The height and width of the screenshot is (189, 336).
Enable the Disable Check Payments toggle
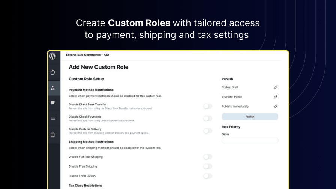coord(208,118)
